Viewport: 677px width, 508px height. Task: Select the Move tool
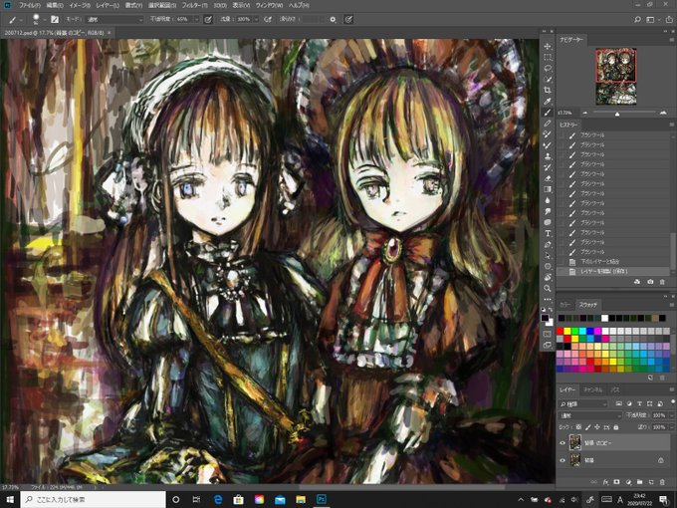point(548,46)
